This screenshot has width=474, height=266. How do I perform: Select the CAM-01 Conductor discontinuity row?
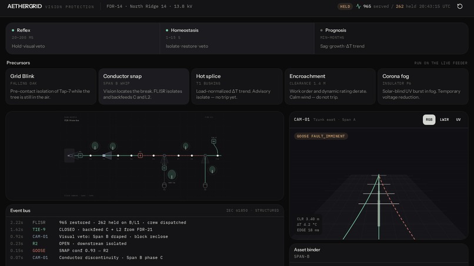tap(145, 258)
